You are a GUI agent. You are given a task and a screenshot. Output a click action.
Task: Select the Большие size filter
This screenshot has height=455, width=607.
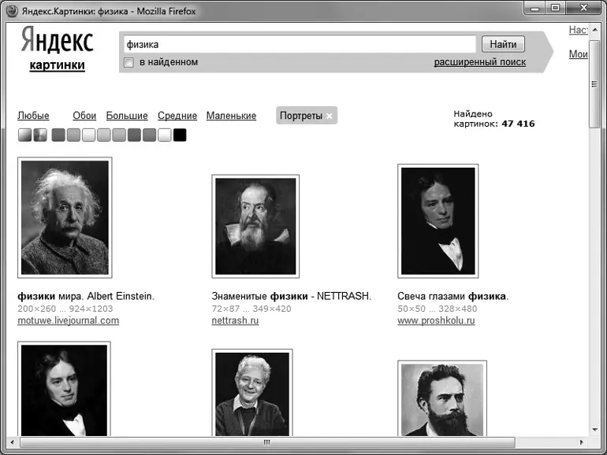[127, 116]
